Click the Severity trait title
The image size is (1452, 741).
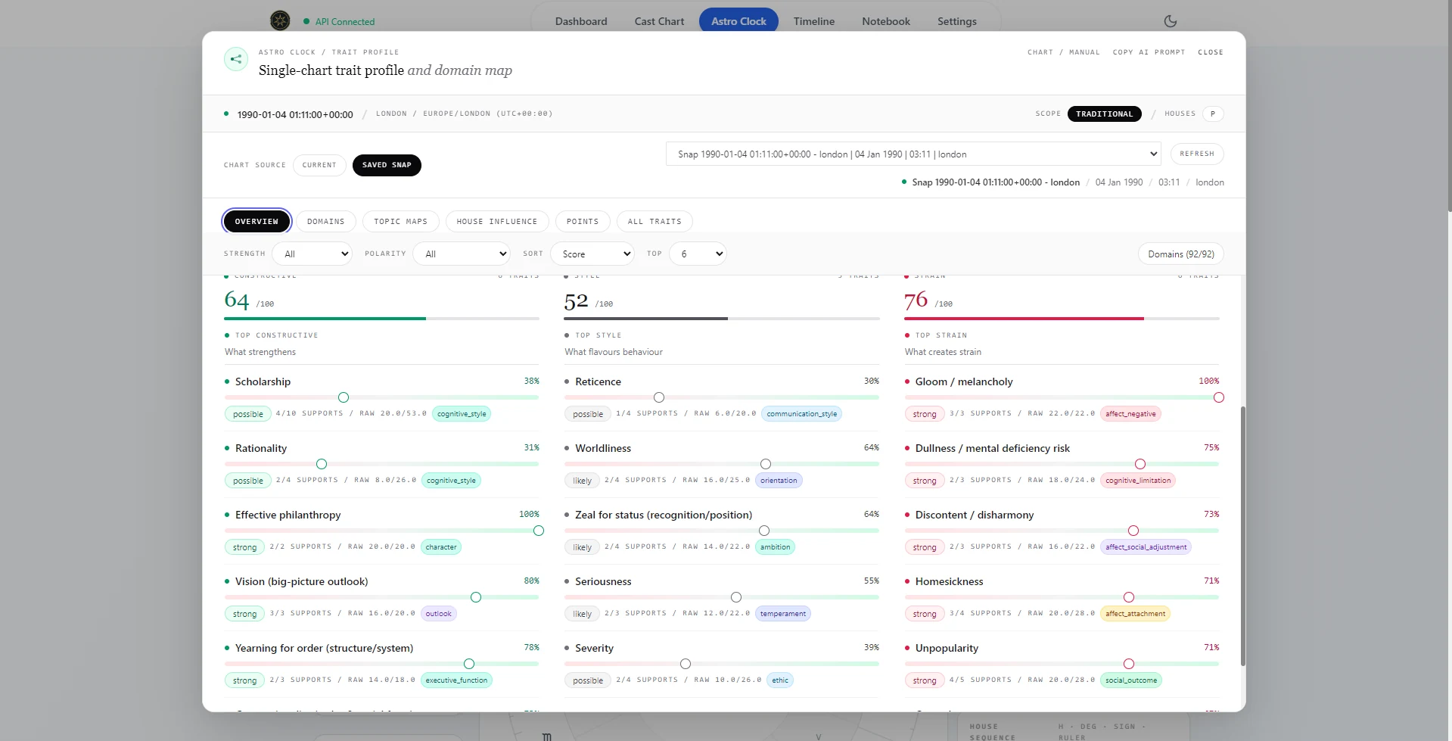(x=595, y=648)
